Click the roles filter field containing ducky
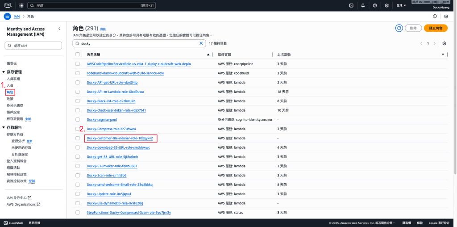This screenshot has height=227, width=457. tap(139, 43)
